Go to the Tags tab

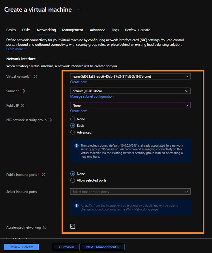point(115,30)
